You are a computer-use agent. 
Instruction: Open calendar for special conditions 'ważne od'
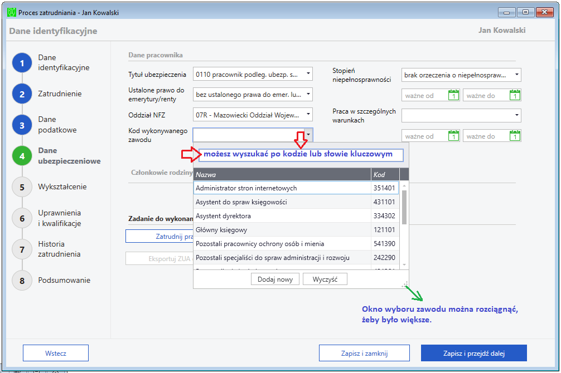click(x=453, y=136)
